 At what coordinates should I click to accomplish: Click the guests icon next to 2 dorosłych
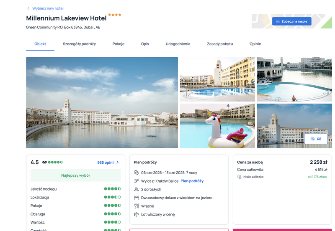tap(137, 189)
